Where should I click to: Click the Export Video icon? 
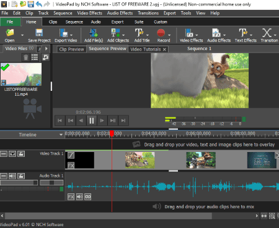63,33
